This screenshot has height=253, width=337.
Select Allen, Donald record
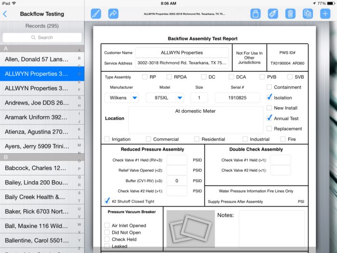tap(42, 59)
